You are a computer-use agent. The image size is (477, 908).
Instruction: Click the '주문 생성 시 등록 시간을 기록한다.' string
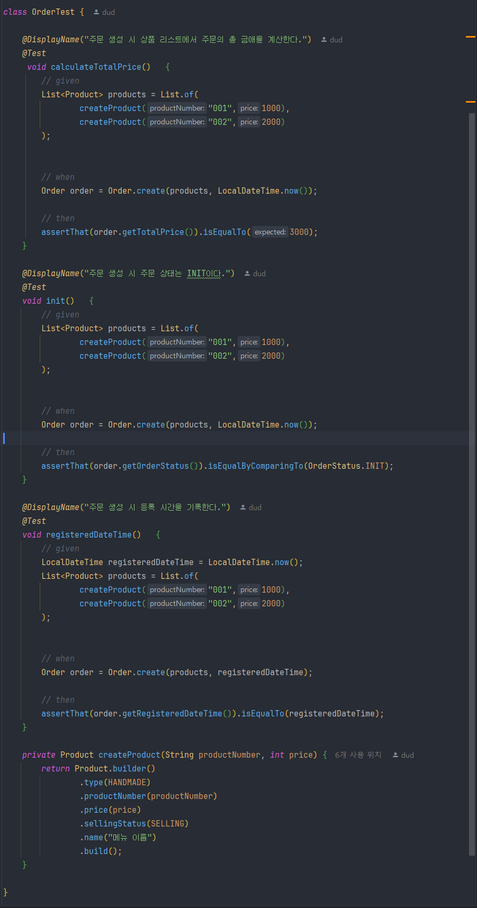tap(156, 507)
